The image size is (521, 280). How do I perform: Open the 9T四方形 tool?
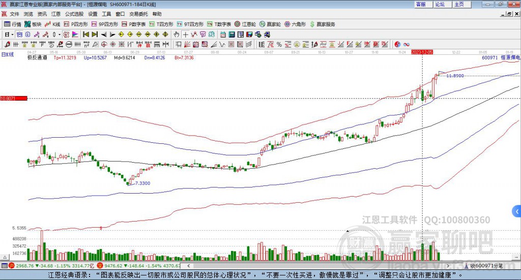(190, 24)
